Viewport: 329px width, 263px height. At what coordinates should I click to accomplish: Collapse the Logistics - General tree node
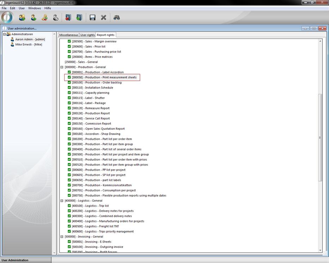62,201
